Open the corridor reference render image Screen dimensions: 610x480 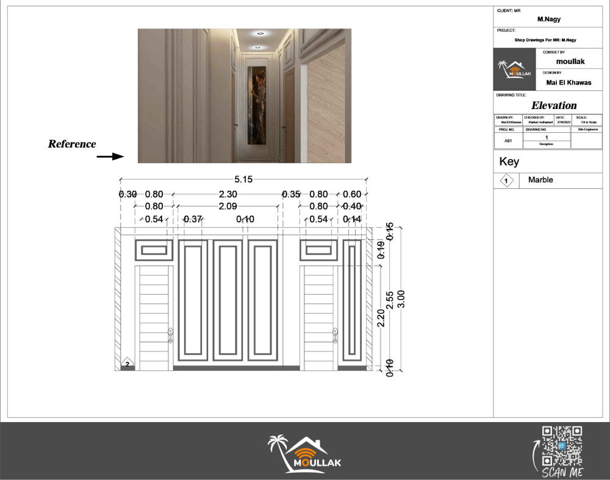coord(244,96)
